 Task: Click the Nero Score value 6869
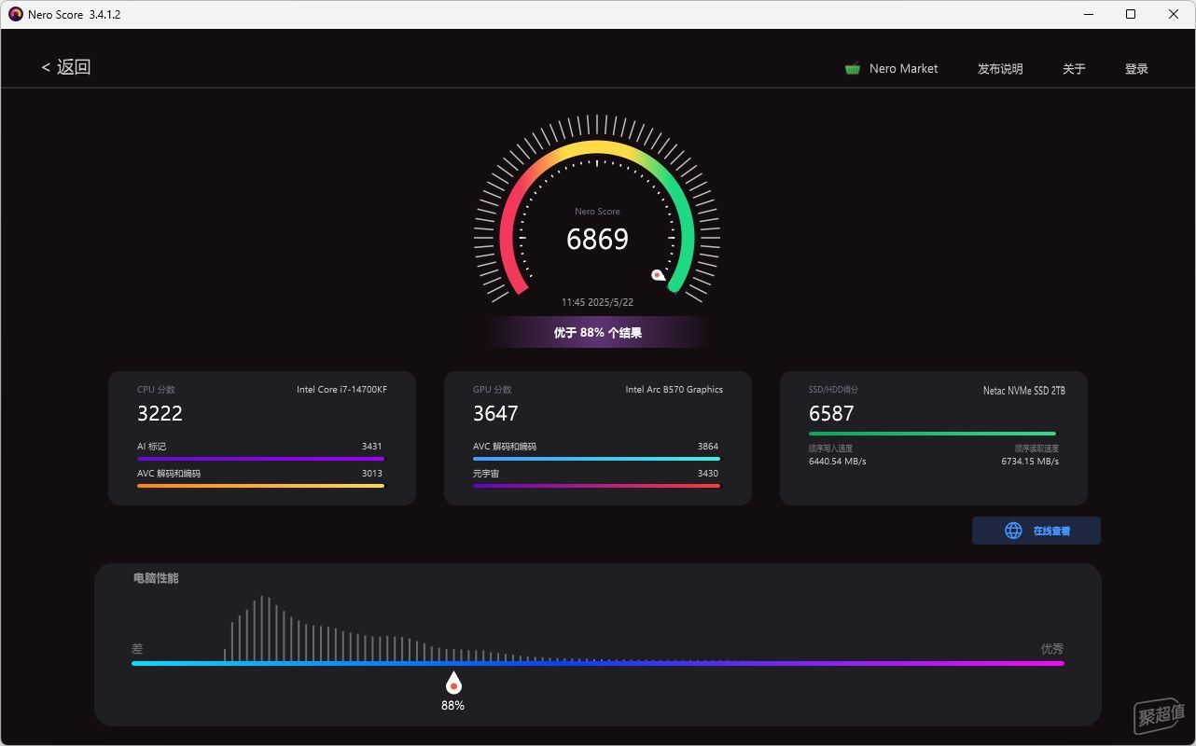(x=597, y=240)
